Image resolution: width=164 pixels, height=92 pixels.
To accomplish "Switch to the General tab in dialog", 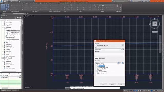I will tap(96, 58).
